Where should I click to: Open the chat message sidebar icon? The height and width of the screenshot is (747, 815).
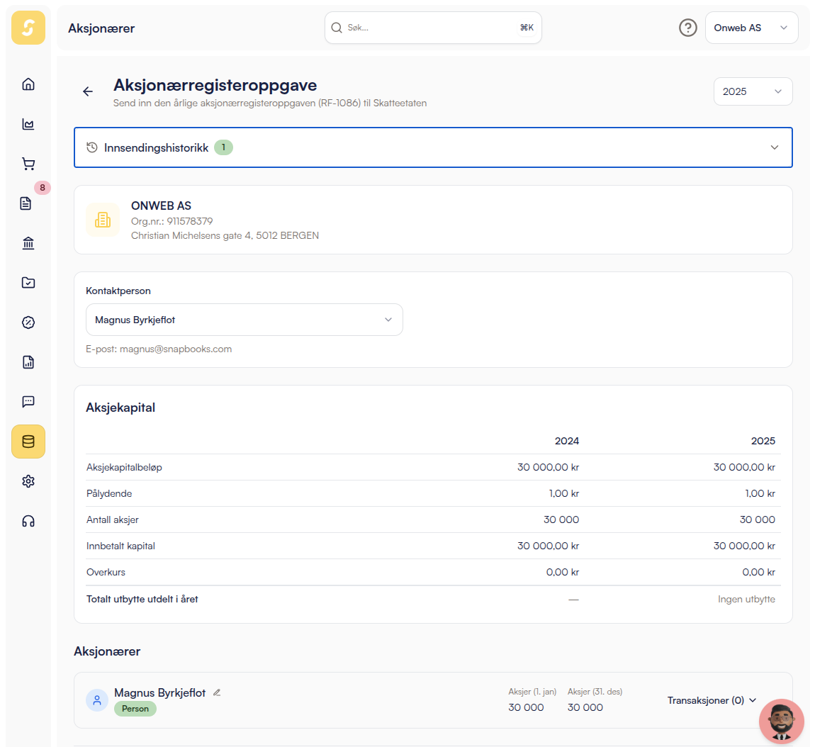pos(28,402)
